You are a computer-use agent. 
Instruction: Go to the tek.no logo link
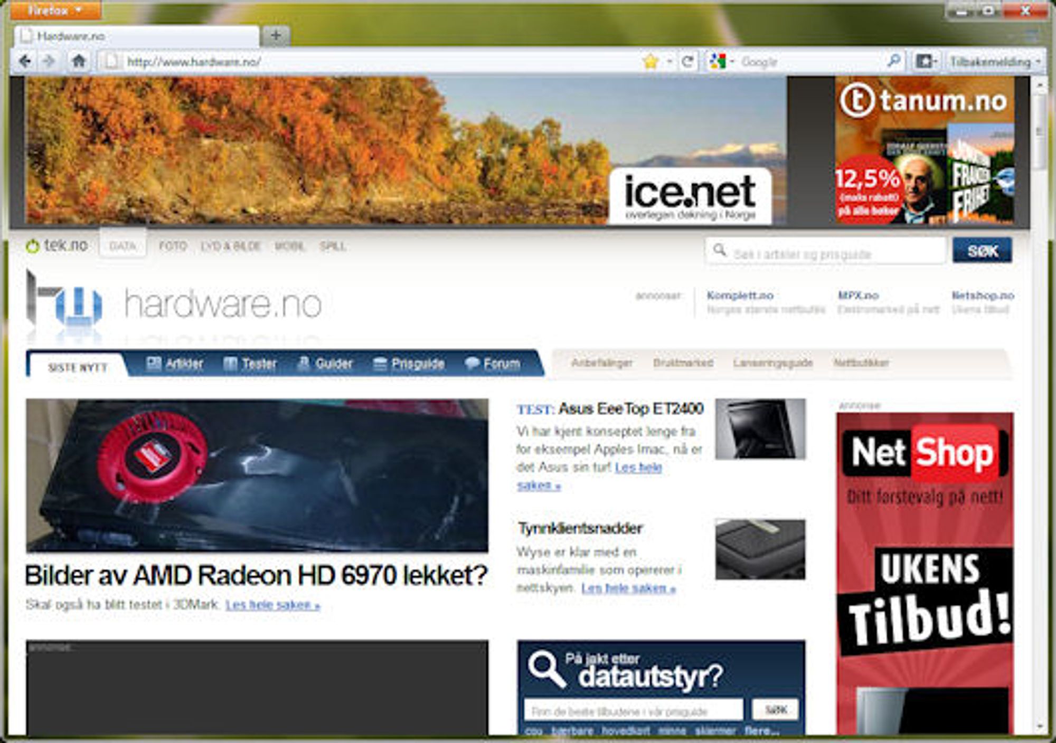pyautogui.click(x=57, y=245)
